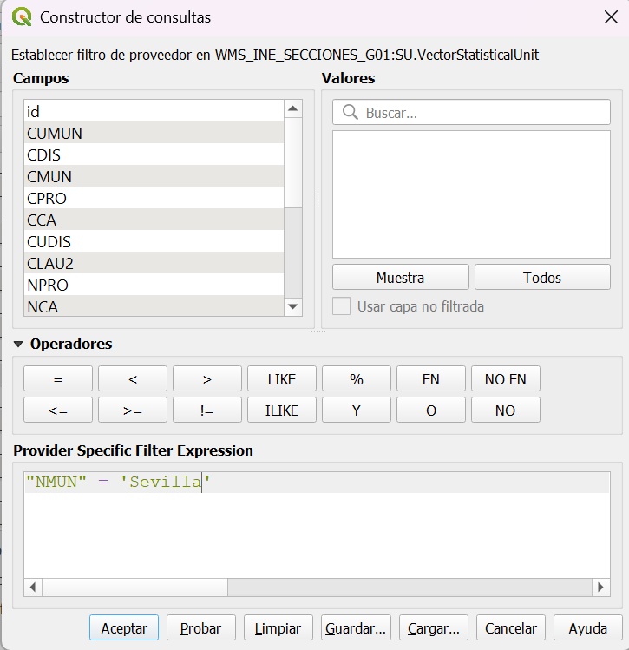The height and width of the screenshot is (650, 629).
Task: Click the not-equal operator button
Action: 206,410
